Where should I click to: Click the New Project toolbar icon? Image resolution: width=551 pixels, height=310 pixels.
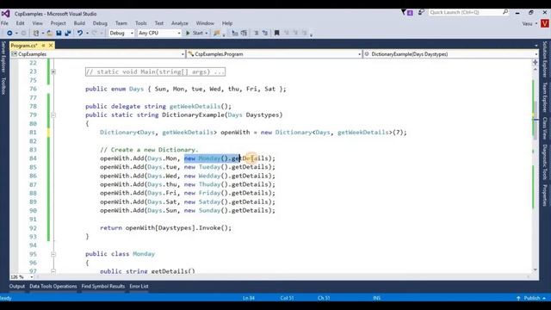tap(36, 33)
